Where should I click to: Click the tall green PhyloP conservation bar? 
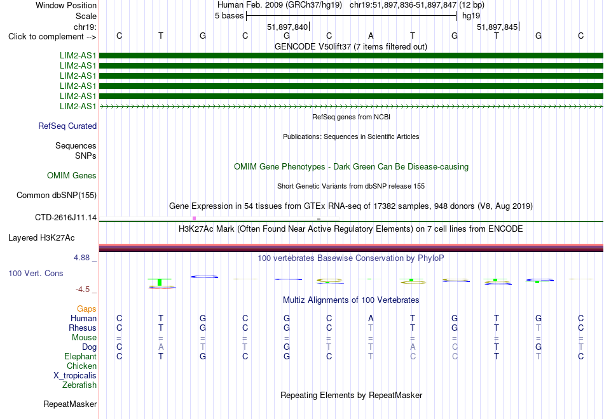[x=160, y=282]
